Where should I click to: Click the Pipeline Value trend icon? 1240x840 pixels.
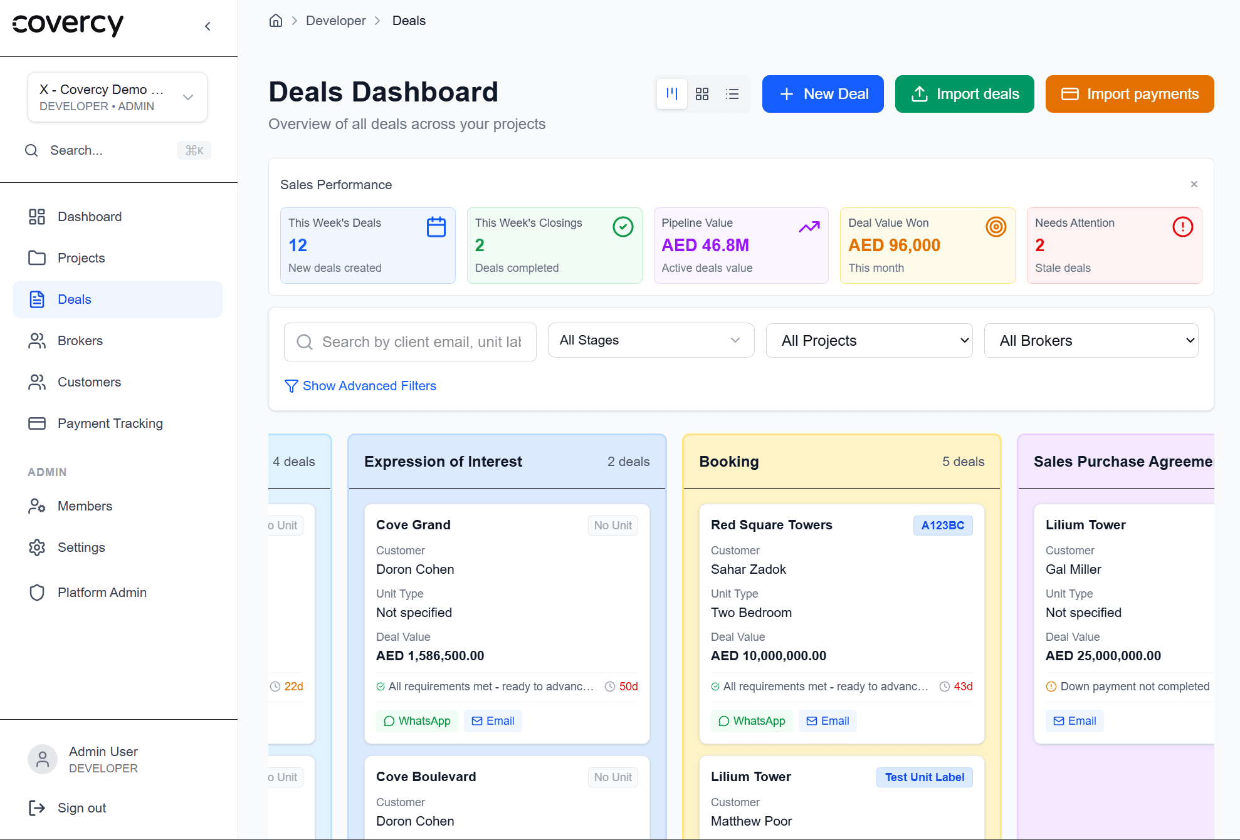(x=809, y=227)
